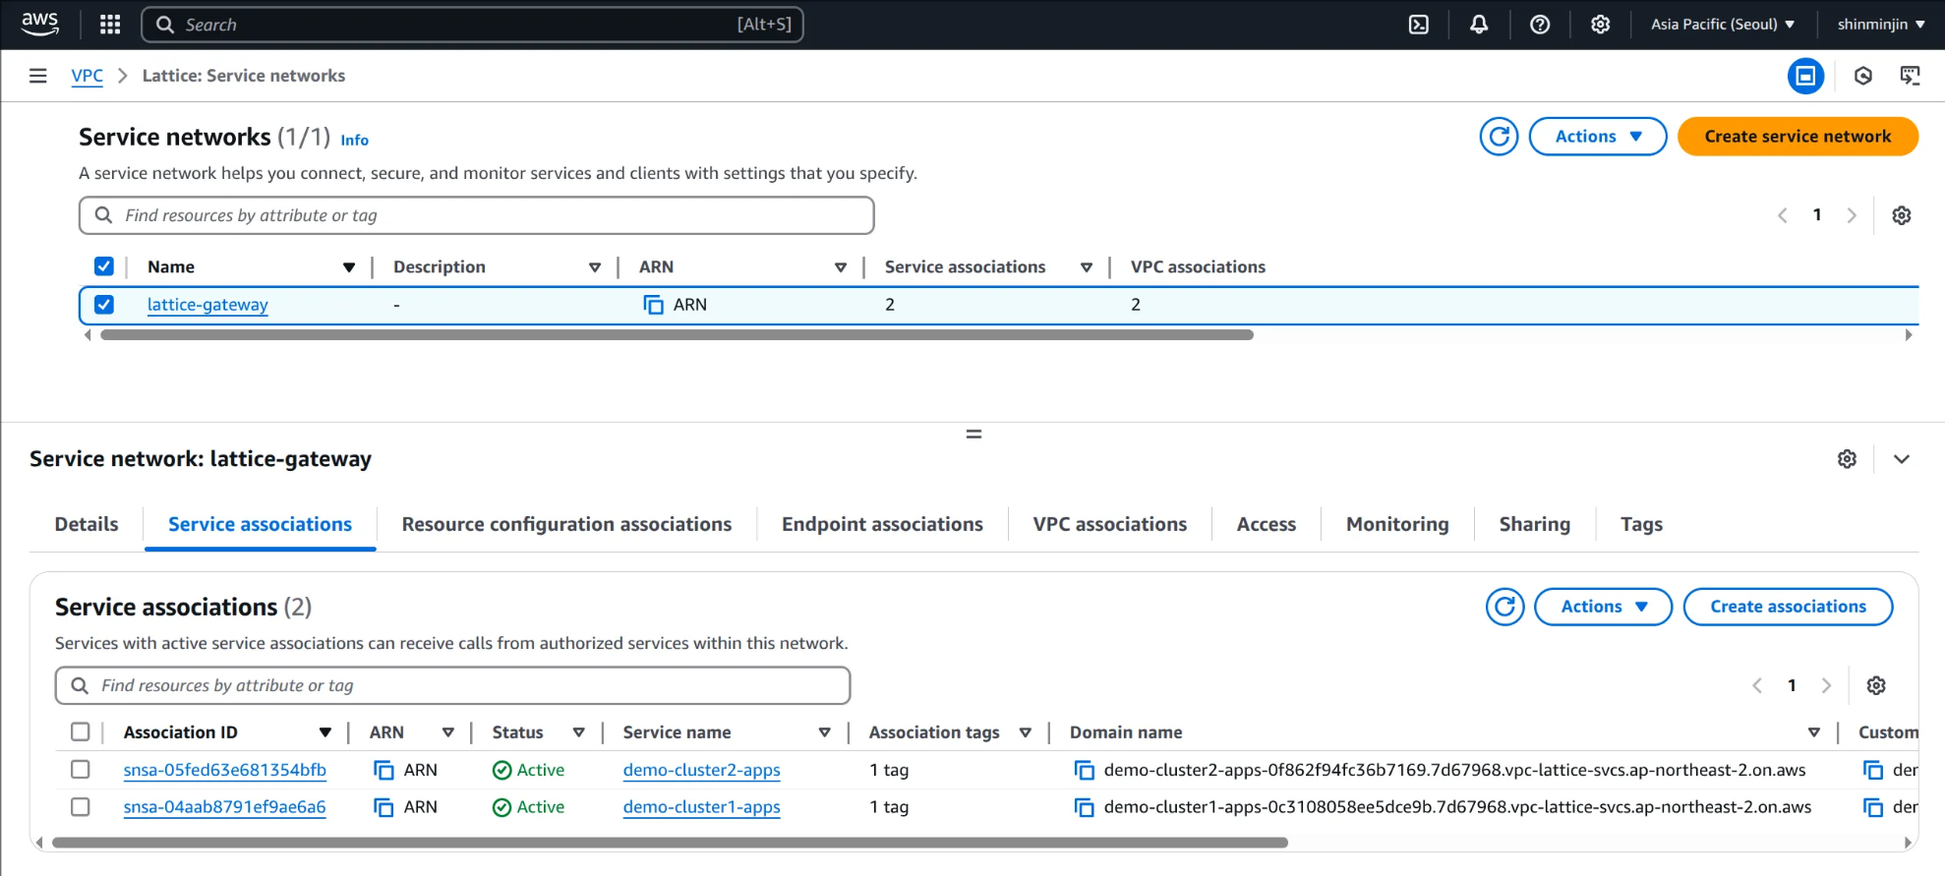Click the Service networks horizontal scrollbar
Screen dimensions: 1945x876
pyautogui.click(x=677, y=335)
